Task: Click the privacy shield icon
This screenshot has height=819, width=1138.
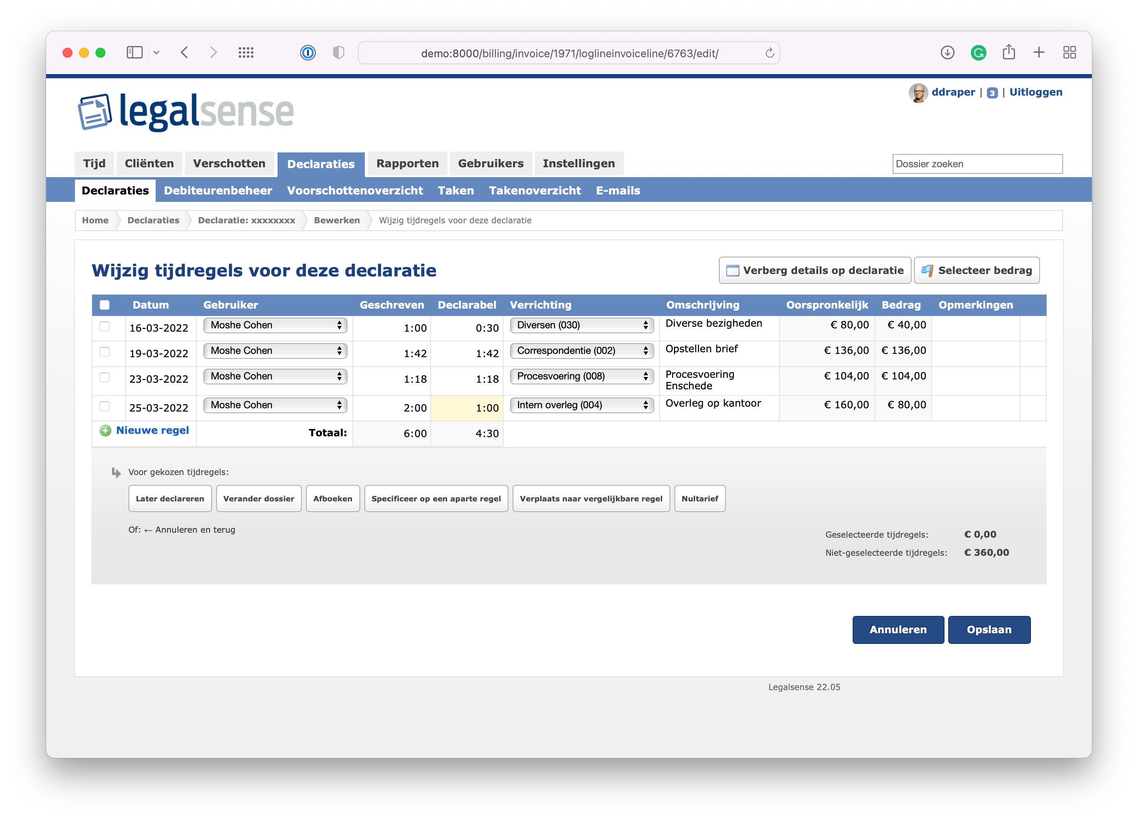Action: pyautogui.click(x=339, y=53)
